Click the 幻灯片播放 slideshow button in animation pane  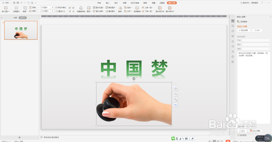pos(255,131)
